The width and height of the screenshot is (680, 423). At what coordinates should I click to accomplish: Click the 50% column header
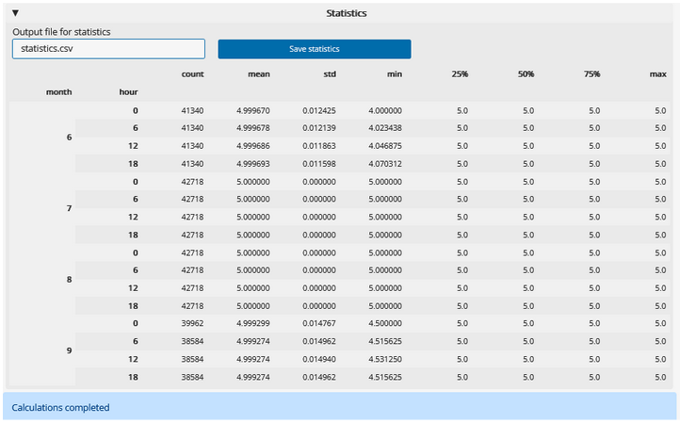click(x=526, y=74)
